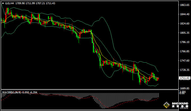Click the 0.00 level label in MACD panel
This screenshot has height=111, width=191.
[182, 93]
